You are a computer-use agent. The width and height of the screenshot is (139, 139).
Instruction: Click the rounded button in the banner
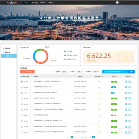tap(69, 28)
